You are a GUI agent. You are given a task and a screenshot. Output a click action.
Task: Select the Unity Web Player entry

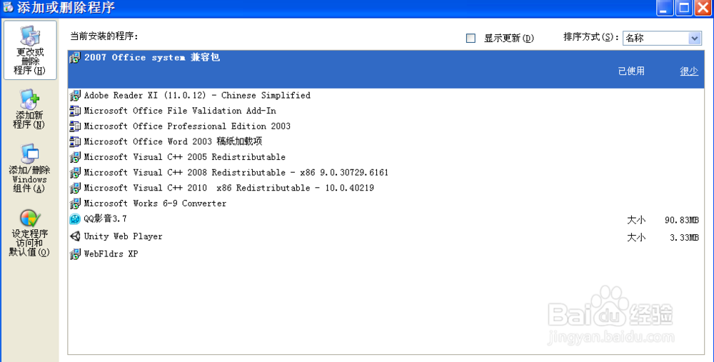[x=386, y=237]
